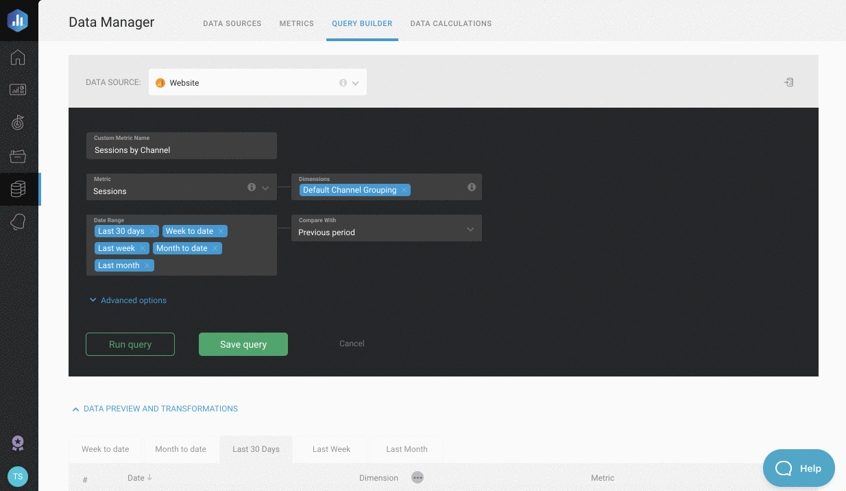Open the Goals target icon
The image size is (846, 491).
point(19,123)
